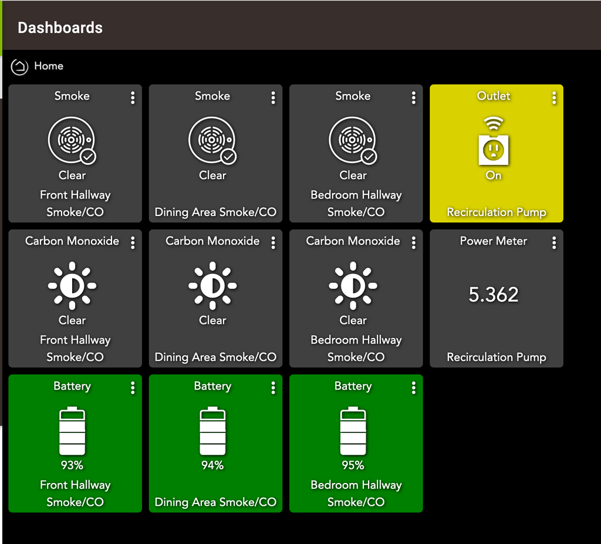The image size is (601, 544).
Task: Open options for Front Hallway Smoke tile
Action: (x=133, y=98)
